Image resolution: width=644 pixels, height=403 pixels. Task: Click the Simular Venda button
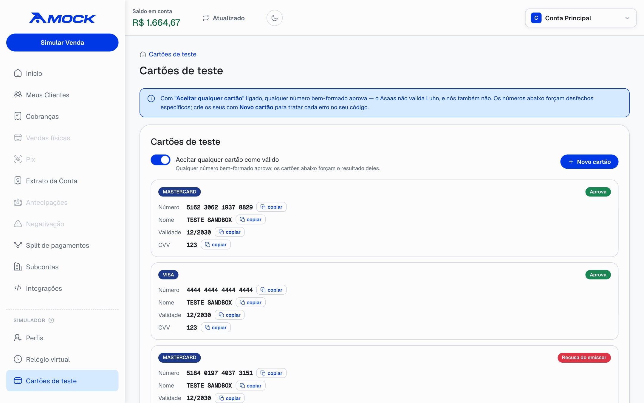(62, 42)
